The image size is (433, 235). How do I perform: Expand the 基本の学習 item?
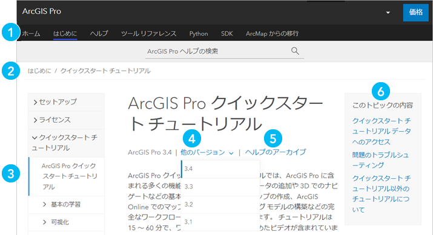coord(66,204)
